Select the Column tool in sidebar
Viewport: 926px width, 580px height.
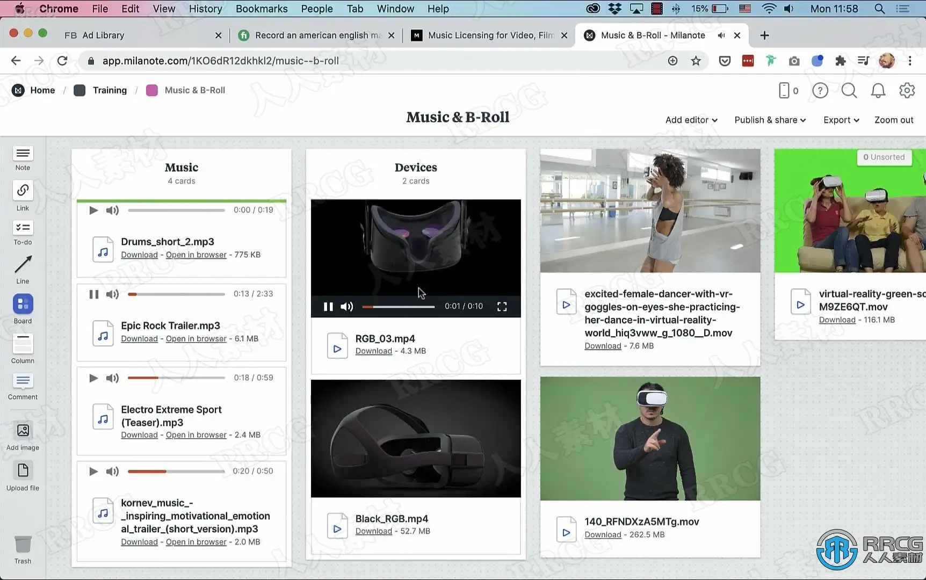click(x=23, y=349)
